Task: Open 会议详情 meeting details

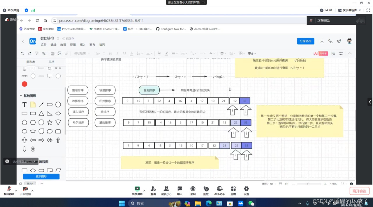Action: click(x=11, y=10)
